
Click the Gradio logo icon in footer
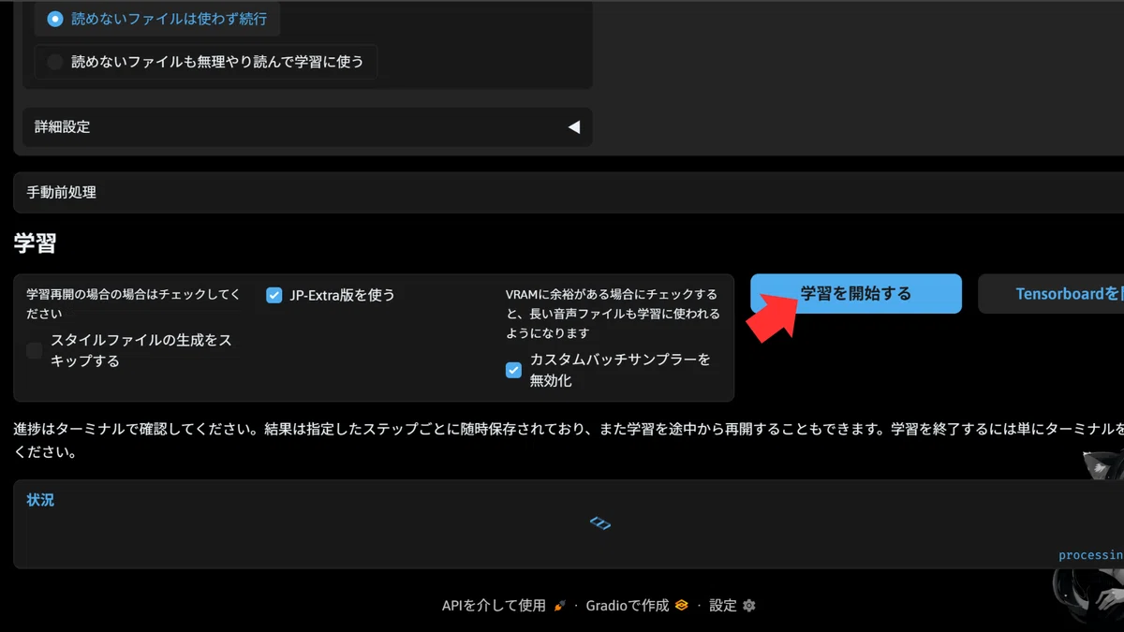[x=682, y=606]
